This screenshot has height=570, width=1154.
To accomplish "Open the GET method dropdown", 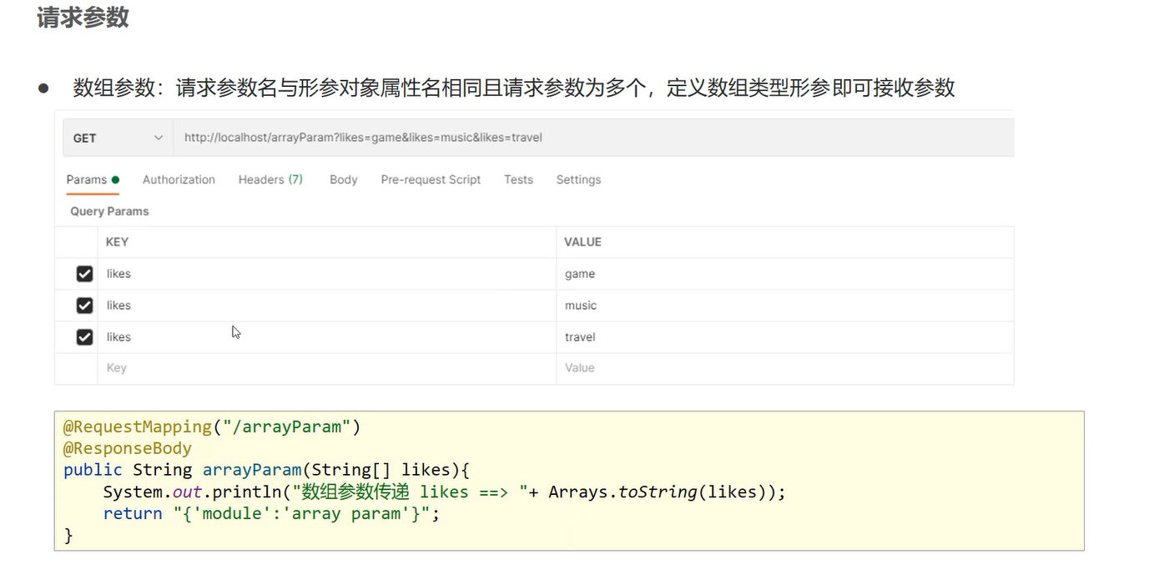I will (118, 138).
